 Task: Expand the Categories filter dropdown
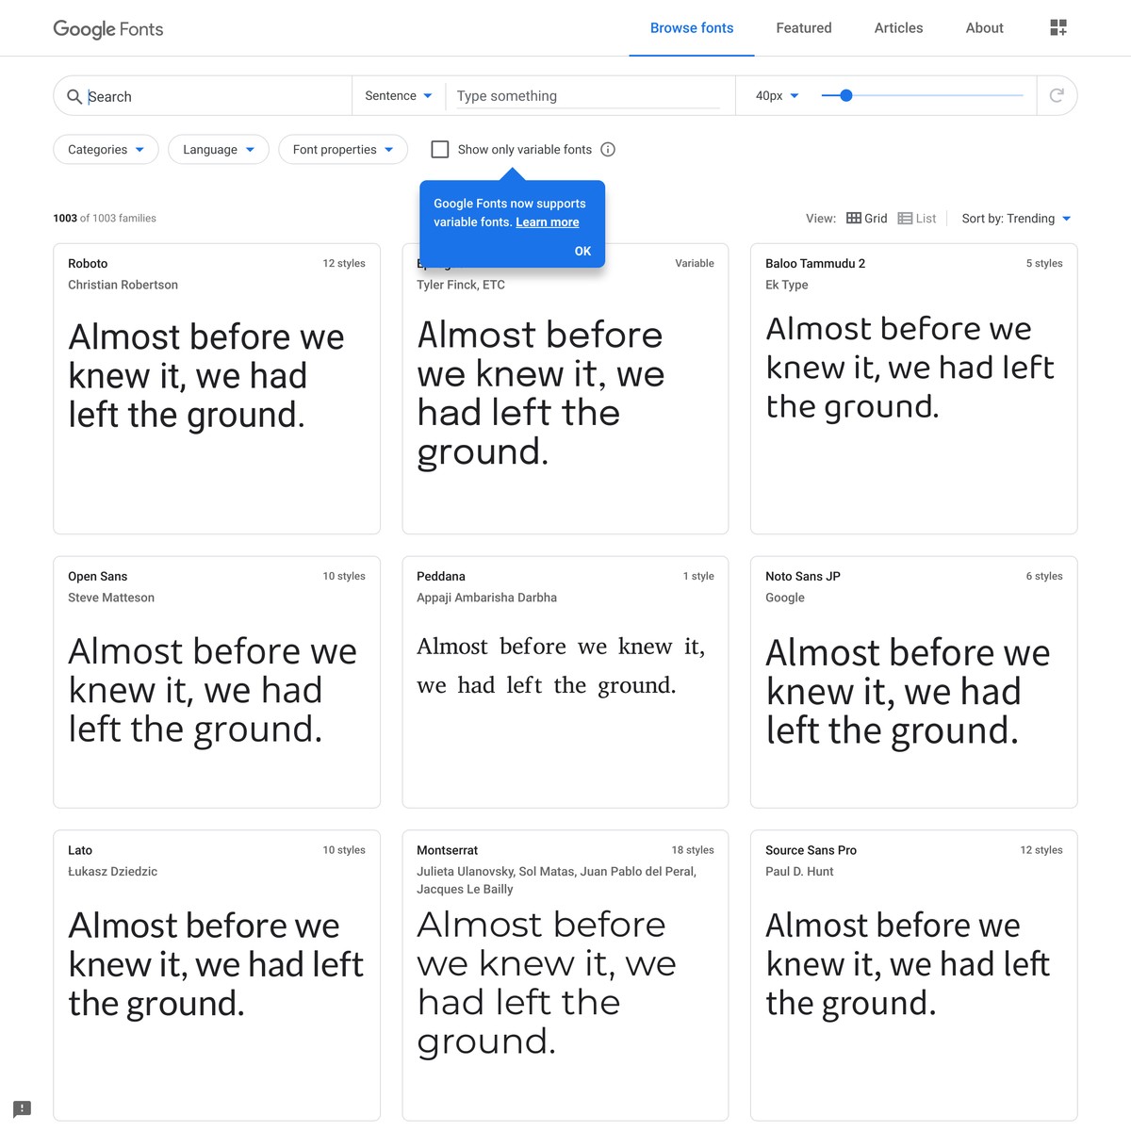point(106,149)
